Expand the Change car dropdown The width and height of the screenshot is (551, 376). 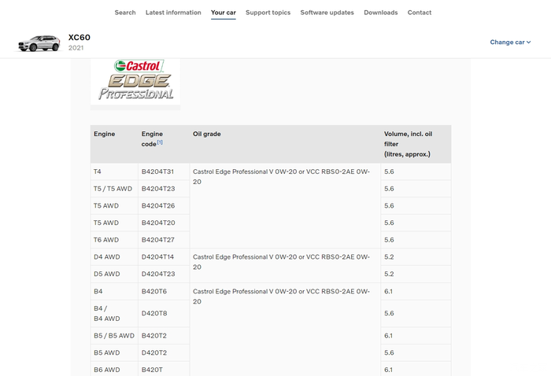pyautogui.click(x=510, y=42)
